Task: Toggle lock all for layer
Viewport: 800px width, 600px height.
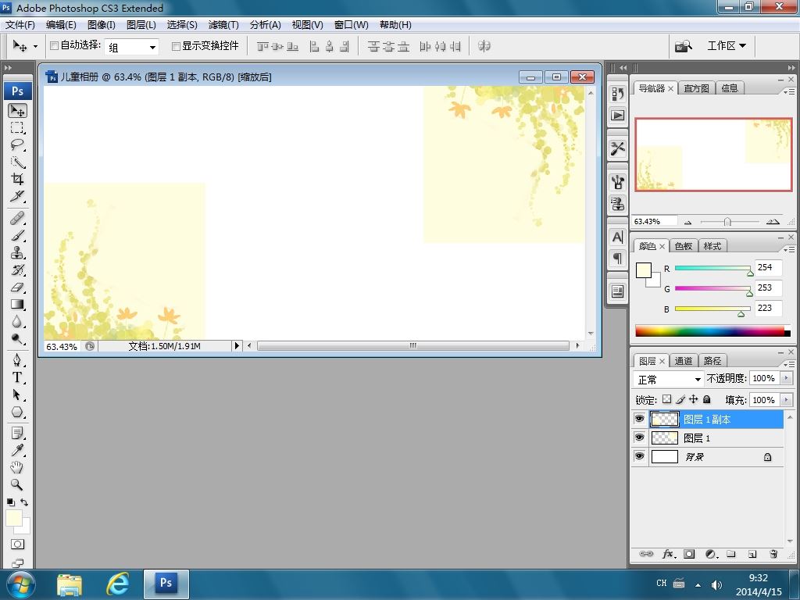Action: pos(706,399)
